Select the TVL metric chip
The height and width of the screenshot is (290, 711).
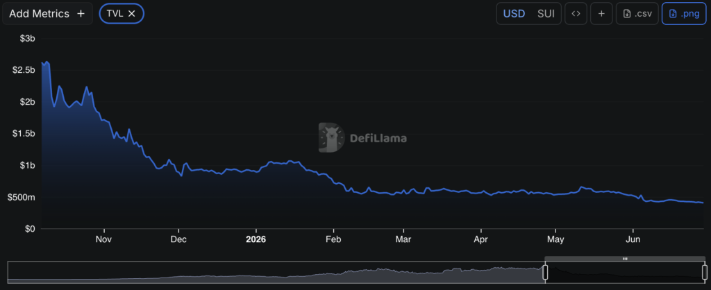coord(115,14)
